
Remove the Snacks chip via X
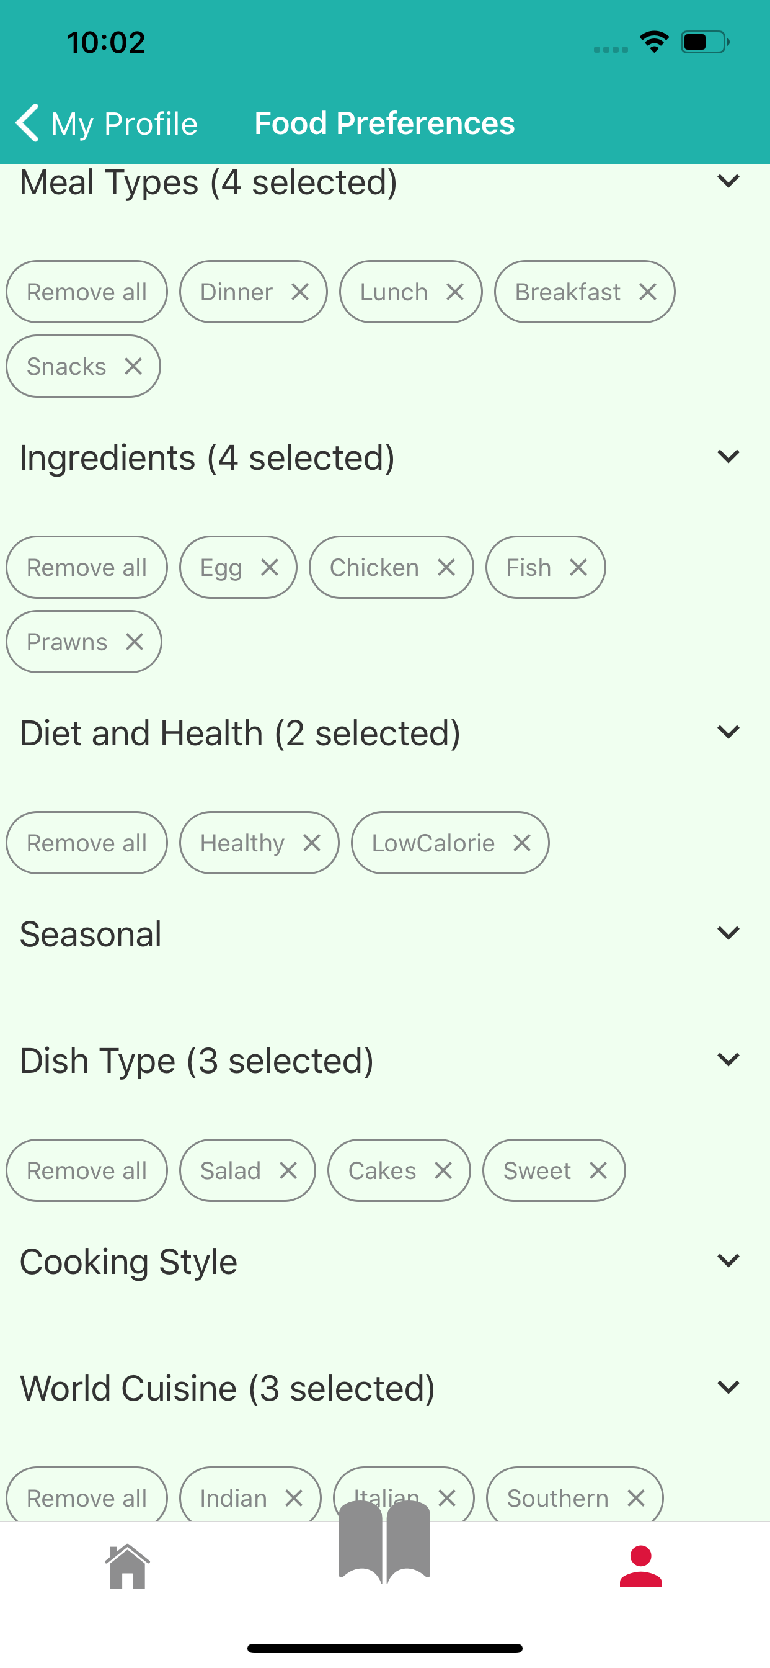coord(133,367)
